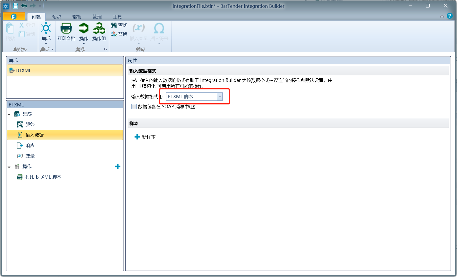
Task: Select the 响应 tree item
Action: [x=30, y=146]
